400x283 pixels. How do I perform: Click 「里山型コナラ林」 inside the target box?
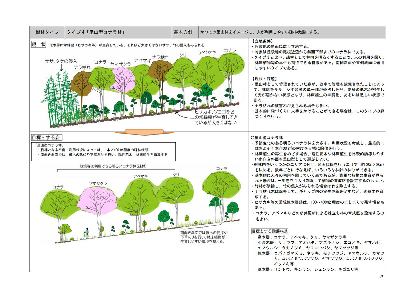49,145
